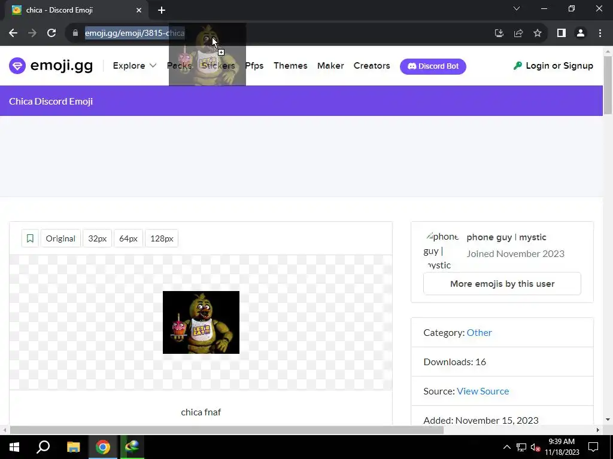The width and height of the screenshot is (613, 459).
Task: Click the vertical scrollbar thumb
Action: (608, 85)
